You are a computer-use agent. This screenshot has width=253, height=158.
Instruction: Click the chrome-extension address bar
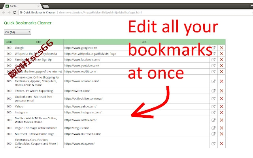136,12
